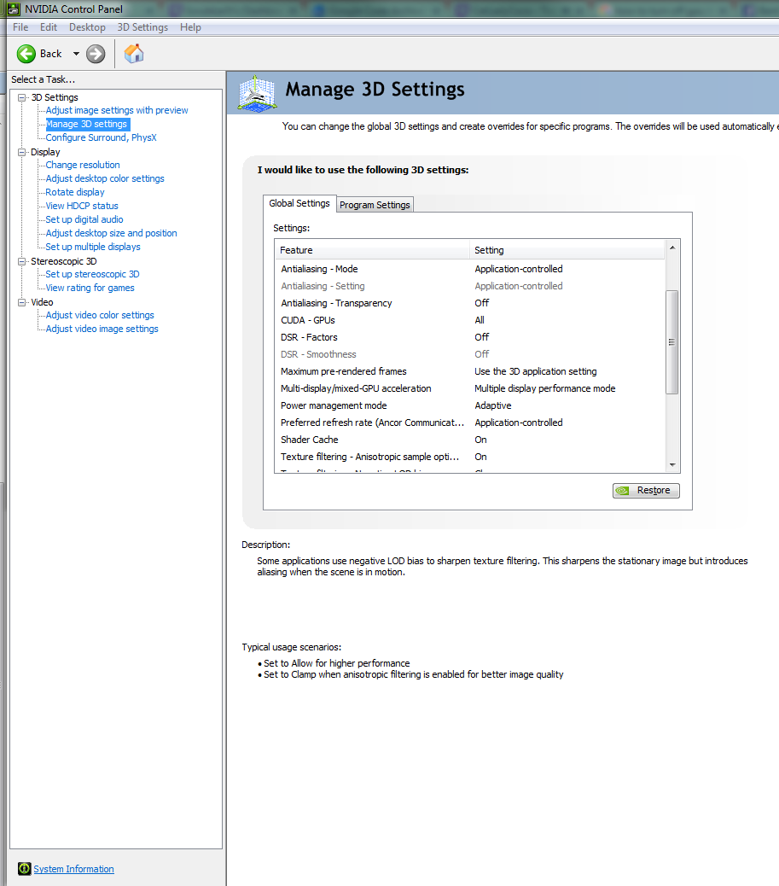This screenshot has height=886, width=779.
Task: Click the Manage 3D Settings header icon
Action: pos(258,93)
